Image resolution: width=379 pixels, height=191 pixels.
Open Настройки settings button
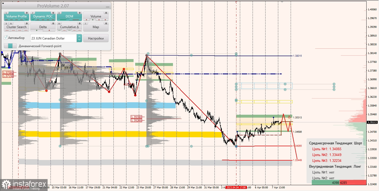[96, 38]
